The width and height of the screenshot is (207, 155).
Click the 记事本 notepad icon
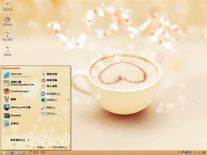[x=6, y=124]
